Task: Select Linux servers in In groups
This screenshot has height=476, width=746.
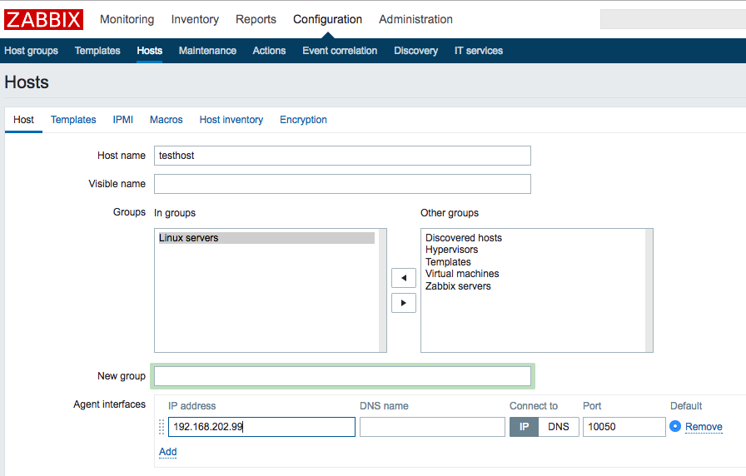Action: (266, 238)
